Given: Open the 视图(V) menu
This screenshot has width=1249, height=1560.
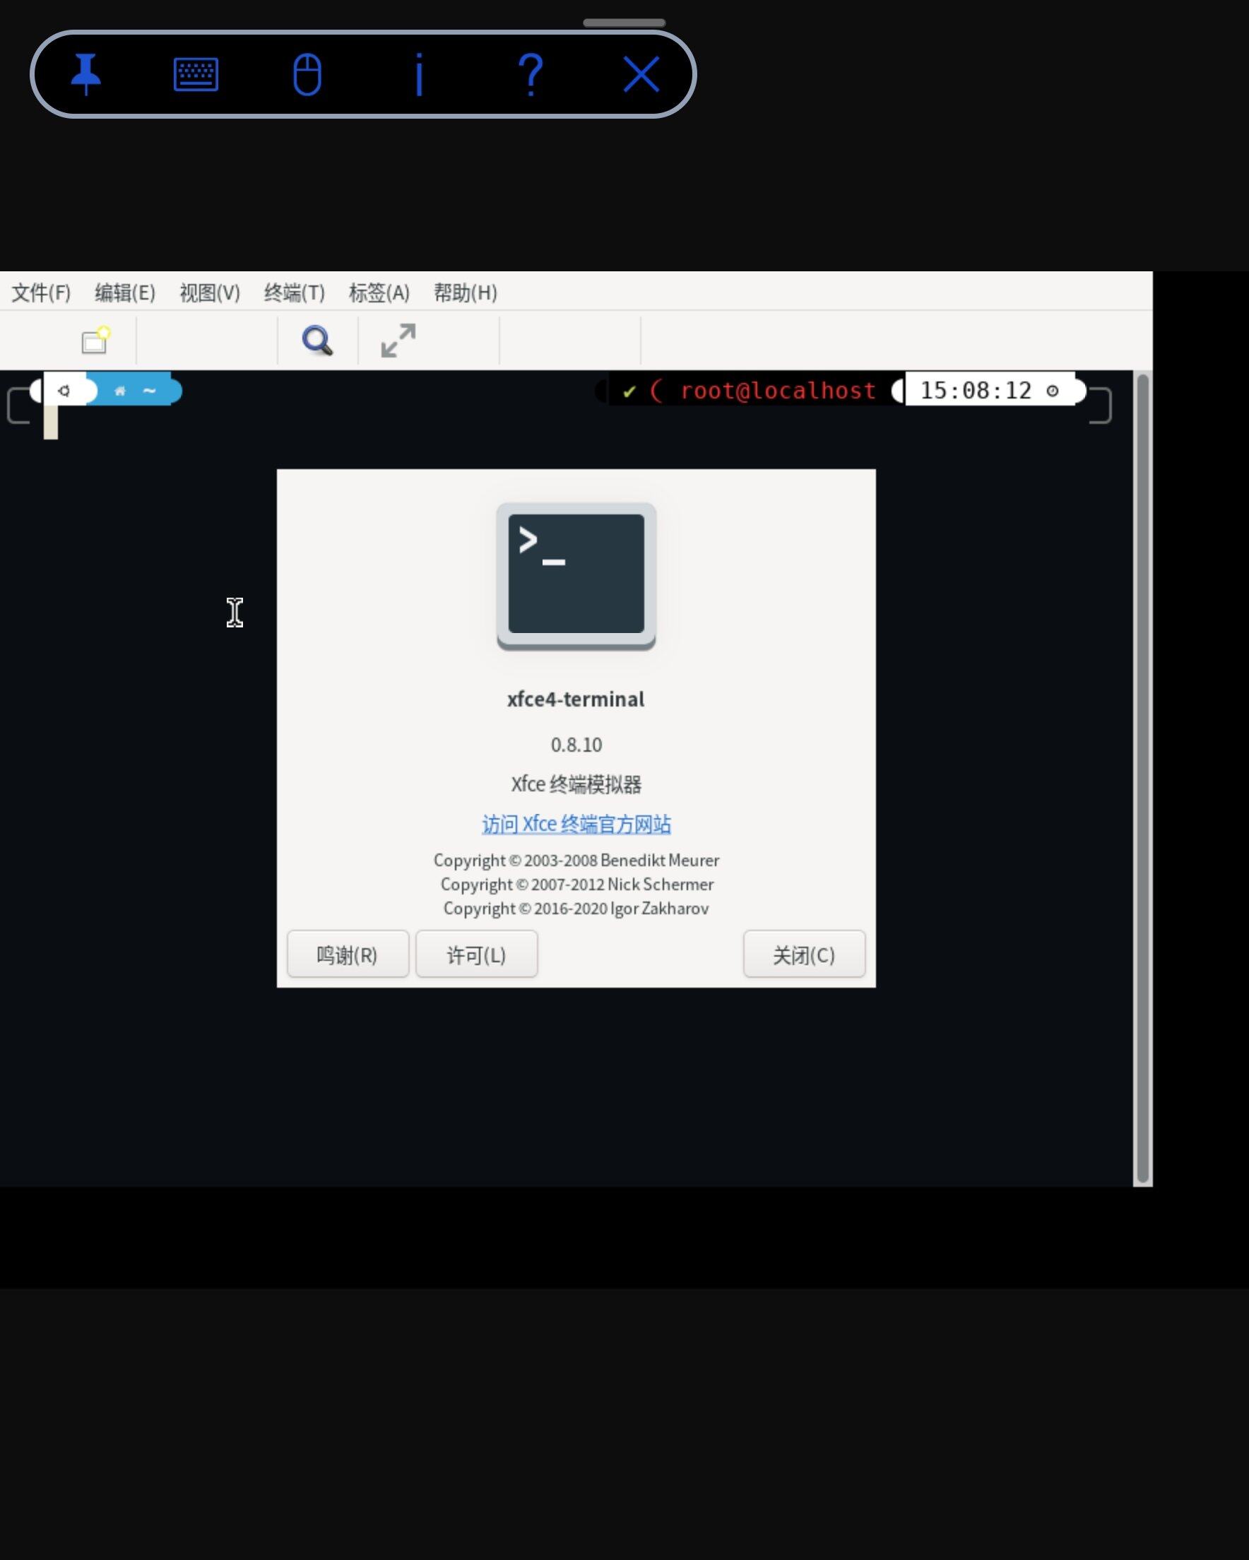Looking at the screenshot, I should coord(209,292).
